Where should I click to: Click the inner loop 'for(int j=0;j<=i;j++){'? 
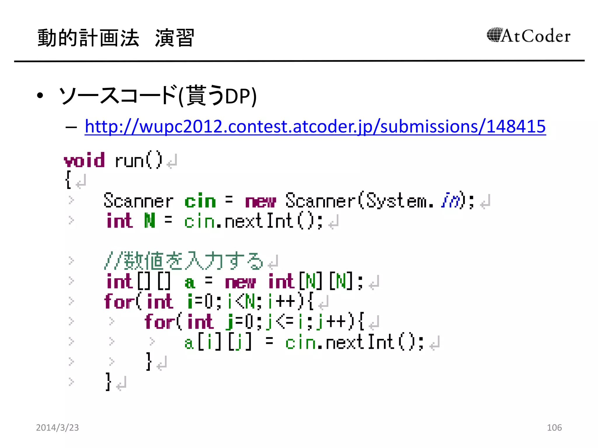click(x=254, y=322)
